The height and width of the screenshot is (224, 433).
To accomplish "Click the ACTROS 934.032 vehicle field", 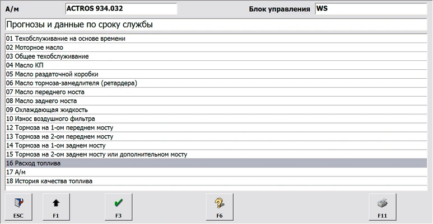I will [120, 9].
